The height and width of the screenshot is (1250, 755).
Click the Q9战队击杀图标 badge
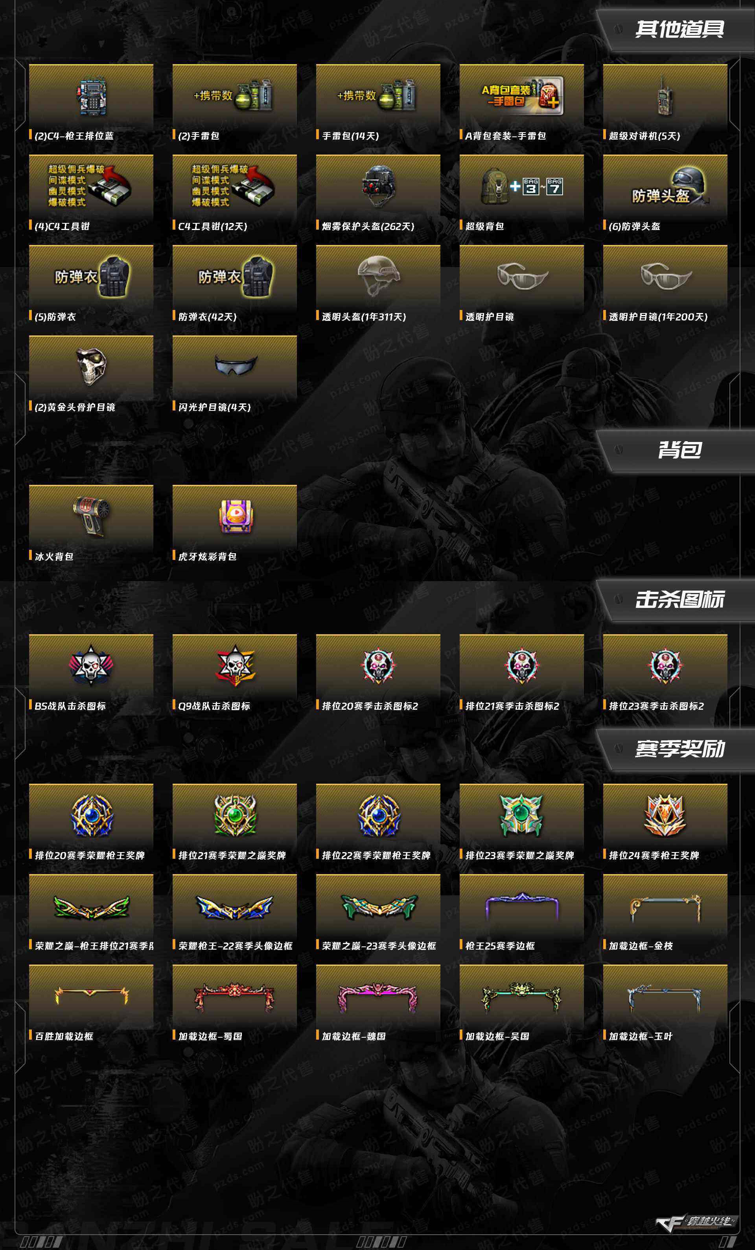tap(235, 665)
